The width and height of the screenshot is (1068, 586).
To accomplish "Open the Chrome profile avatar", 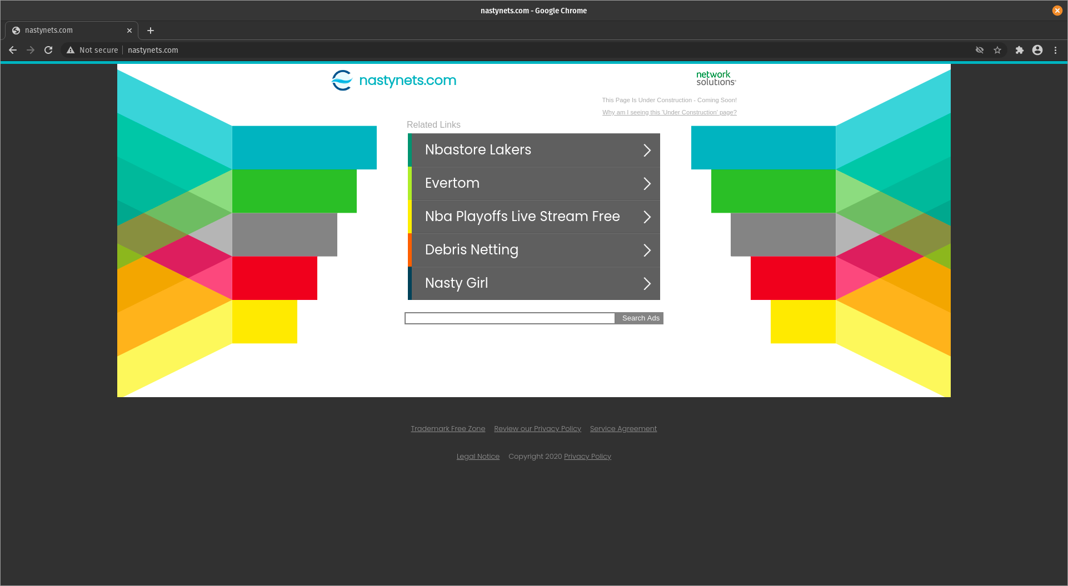I will point(1037,50).
